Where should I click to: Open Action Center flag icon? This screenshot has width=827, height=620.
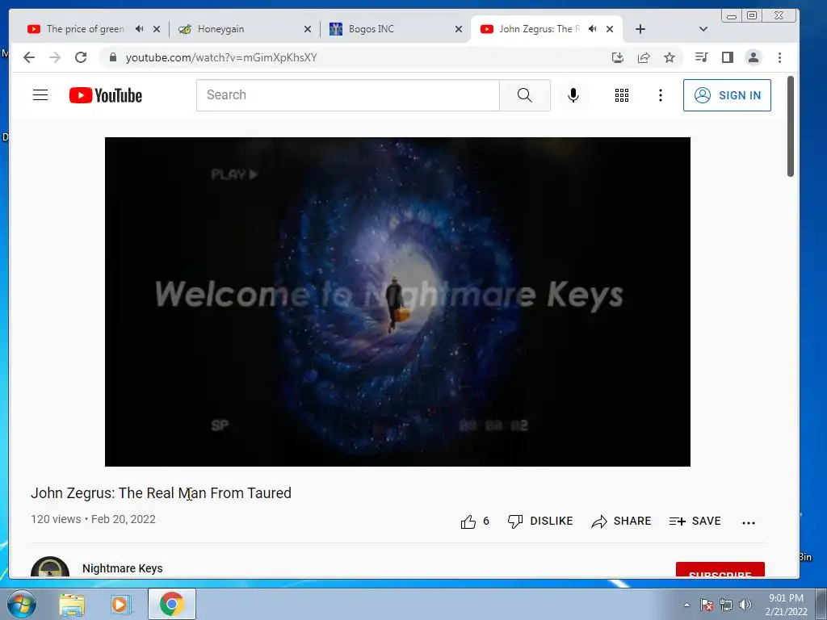point(706,605)
